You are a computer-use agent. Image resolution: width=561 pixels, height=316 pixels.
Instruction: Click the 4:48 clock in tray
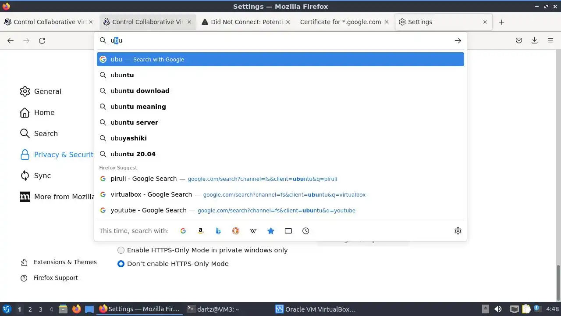click(x=552, y=309)
